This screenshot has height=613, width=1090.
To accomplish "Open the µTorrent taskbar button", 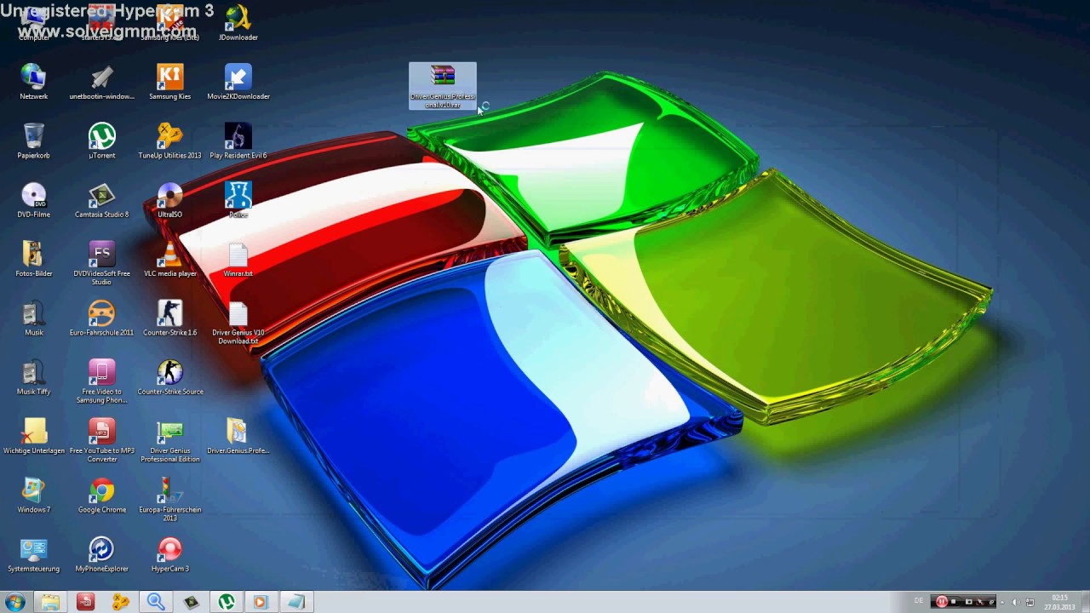I will 227,602.
